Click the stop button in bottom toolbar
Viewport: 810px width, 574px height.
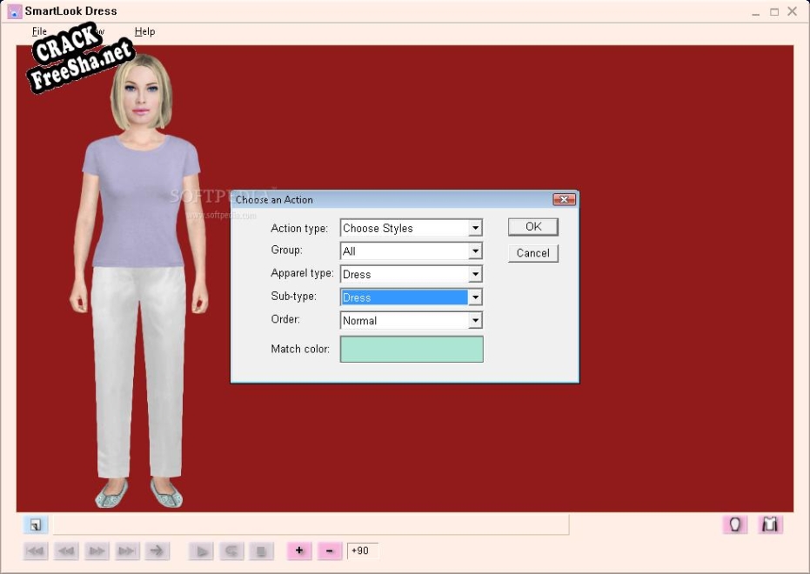point(261,551)
